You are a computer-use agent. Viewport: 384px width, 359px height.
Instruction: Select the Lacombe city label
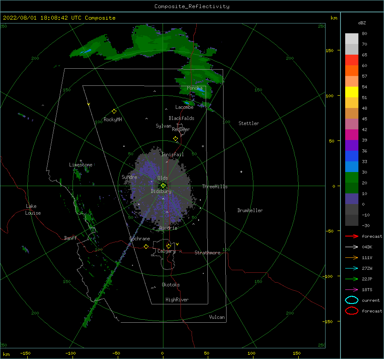[x=184, y=107]
